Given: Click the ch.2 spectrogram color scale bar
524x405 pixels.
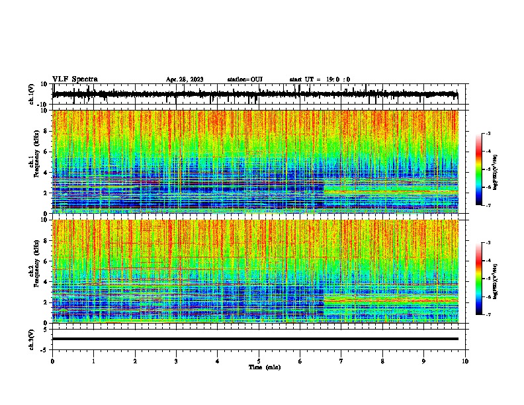Looking at the screenshot, I should [x=479, y=279].
